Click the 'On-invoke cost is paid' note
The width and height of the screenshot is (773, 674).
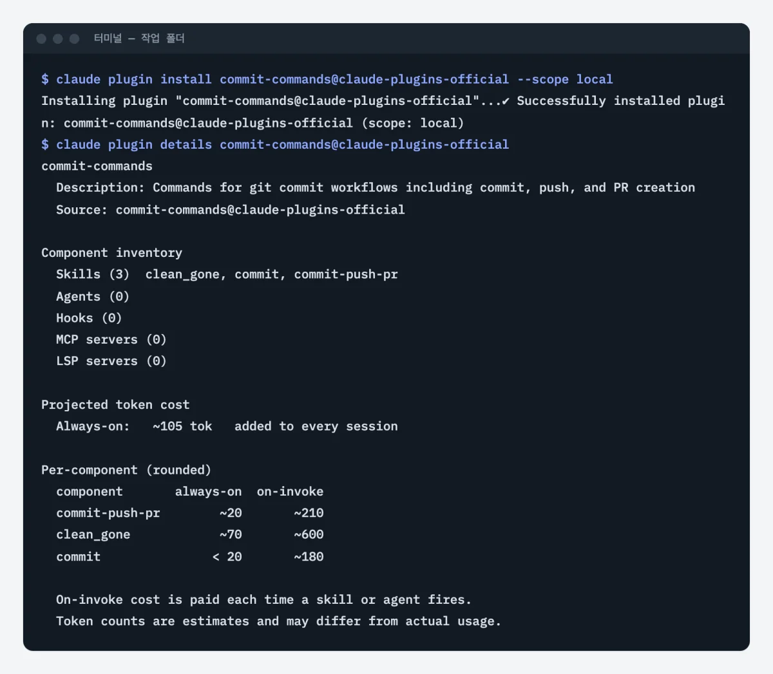coord(263,600)
